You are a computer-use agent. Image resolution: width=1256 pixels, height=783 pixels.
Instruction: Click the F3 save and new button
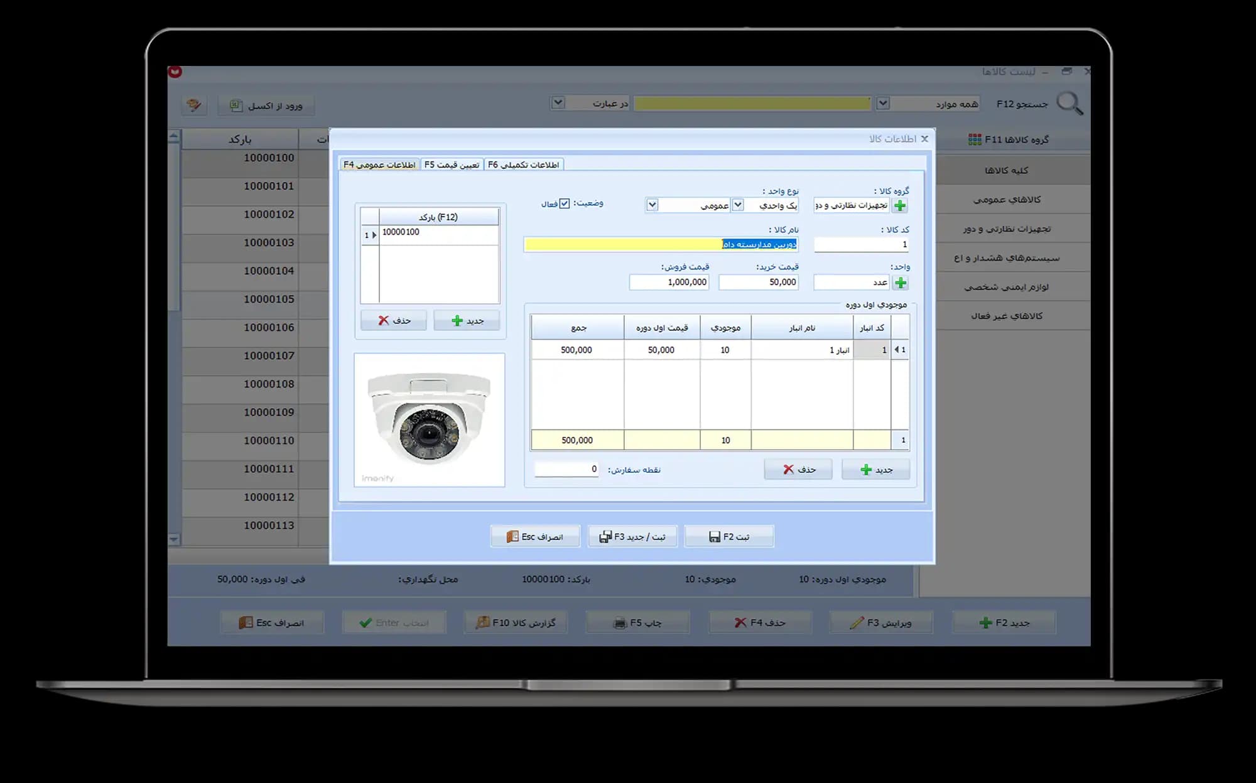632,536
